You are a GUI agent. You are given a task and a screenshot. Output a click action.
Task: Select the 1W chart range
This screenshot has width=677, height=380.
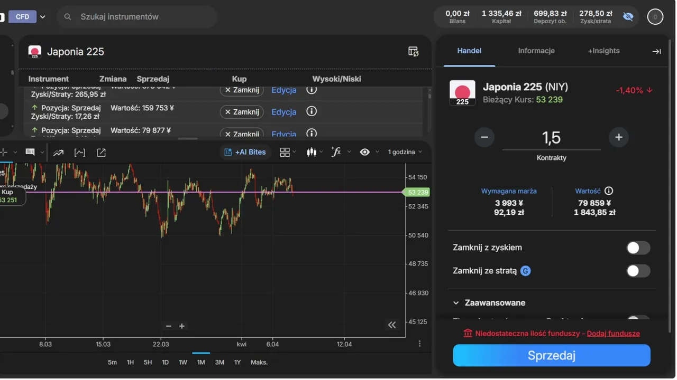(x=183, y=362)
